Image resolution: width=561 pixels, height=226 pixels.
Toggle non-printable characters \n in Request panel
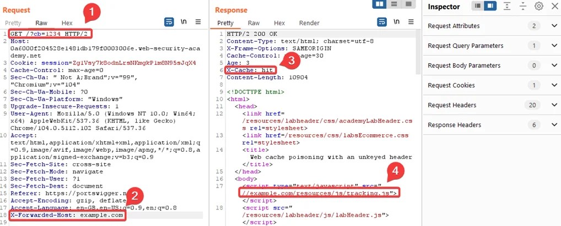click(184, 22)
